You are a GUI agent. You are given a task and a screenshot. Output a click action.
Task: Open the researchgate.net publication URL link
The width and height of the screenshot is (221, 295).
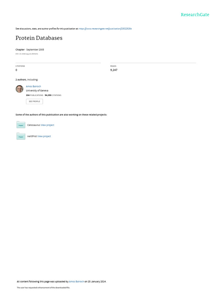[105, 29]
